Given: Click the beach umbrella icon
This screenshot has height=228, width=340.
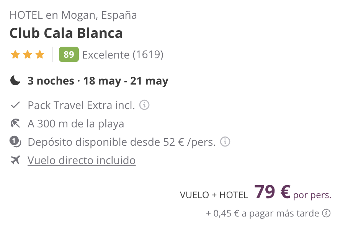Looking at the screenshot, I should (15, 124).
